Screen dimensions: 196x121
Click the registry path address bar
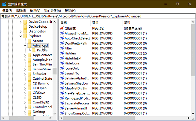point(98,16)
